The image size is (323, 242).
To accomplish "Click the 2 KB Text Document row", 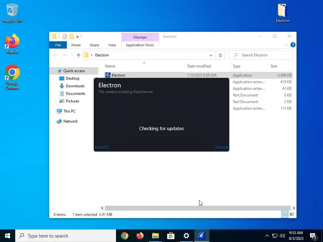I will (262, 102).
